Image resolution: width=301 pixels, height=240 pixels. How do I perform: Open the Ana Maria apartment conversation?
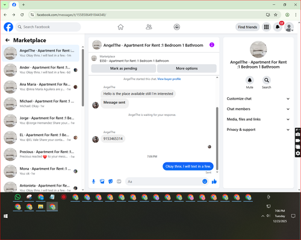(41, 87)
